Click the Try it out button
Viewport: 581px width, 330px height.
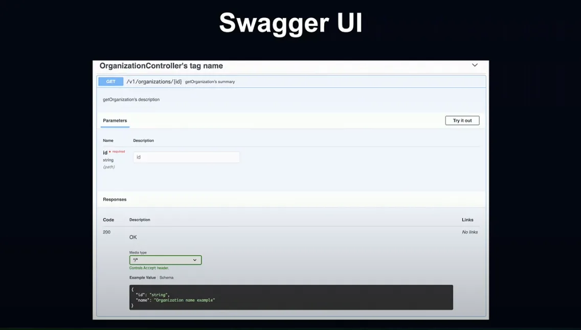462,121
